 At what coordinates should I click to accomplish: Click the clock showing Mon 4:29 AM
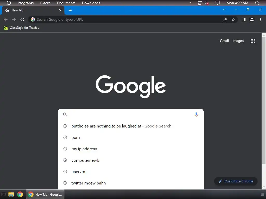(237, 3)
